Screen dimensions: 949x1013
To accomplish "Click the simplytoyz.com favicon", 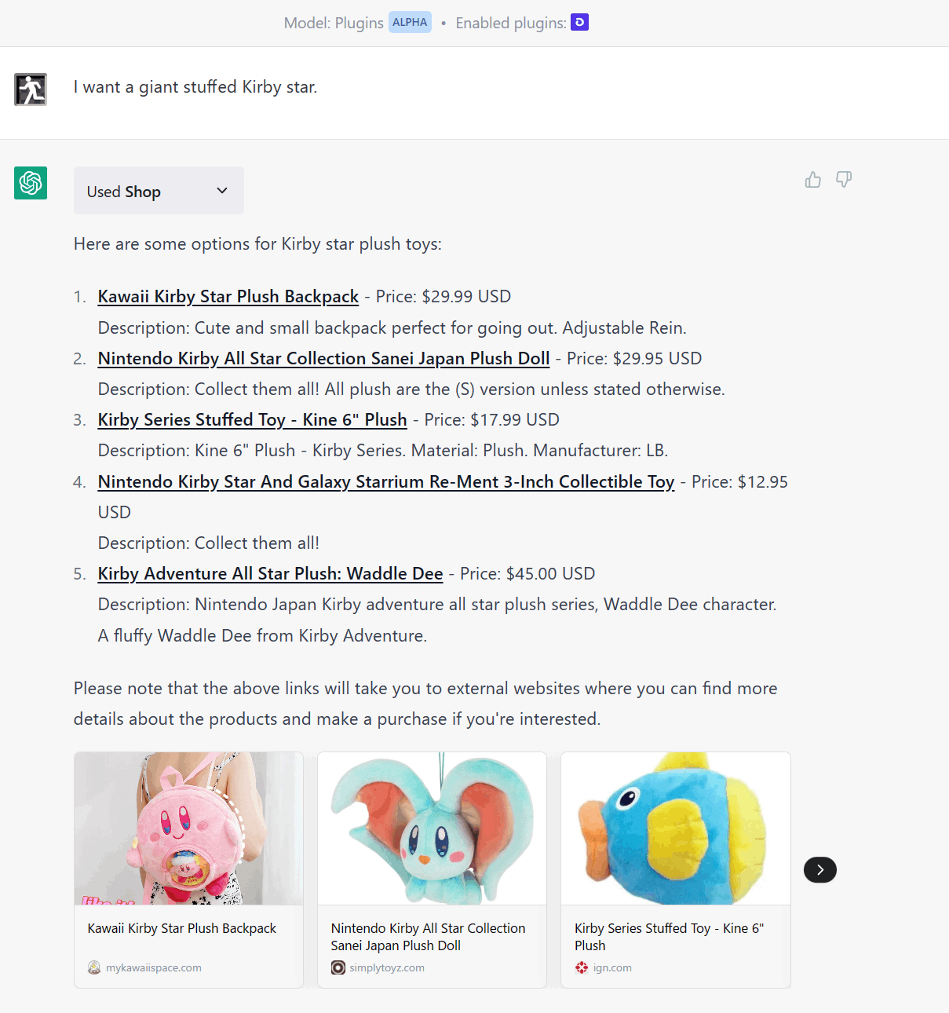I will point(338,967).
